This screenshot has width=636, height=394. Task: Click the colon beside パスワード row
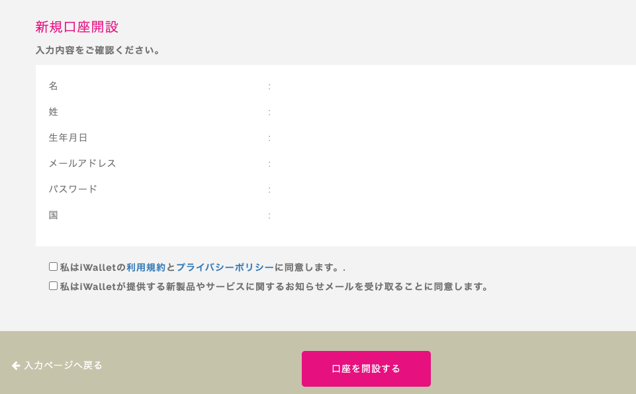click(269, 190)
